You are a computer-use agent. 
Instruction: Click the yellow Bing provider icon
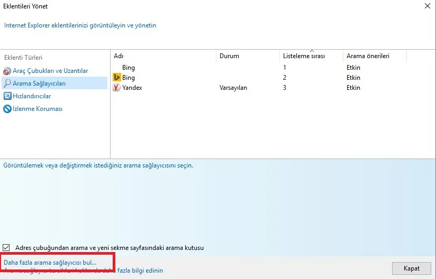tap(117, 78)
